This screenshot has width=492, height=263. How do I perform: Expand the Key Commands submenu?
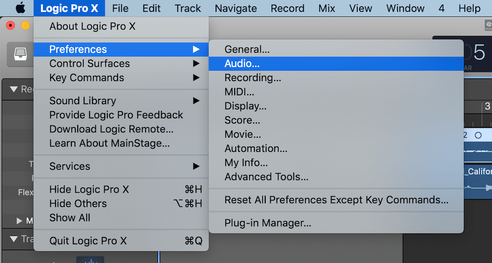(87, 78)
